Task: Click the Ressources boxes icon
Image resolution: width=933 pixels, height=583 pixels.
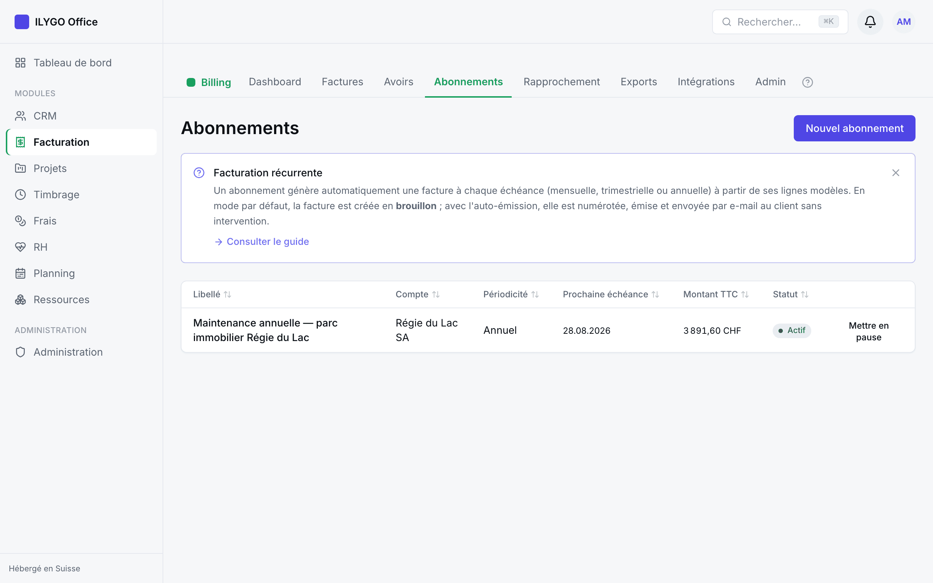Action: click(x=20, y=300)
